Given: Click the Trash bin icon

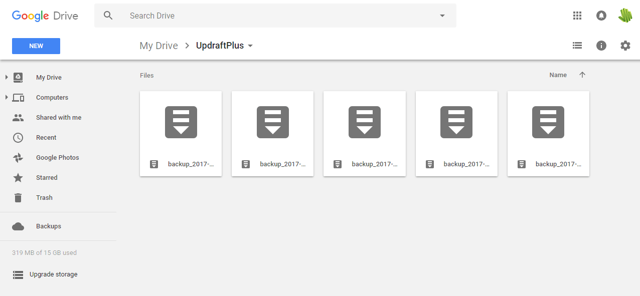Looking at the screenshot, I should point(18,198).
